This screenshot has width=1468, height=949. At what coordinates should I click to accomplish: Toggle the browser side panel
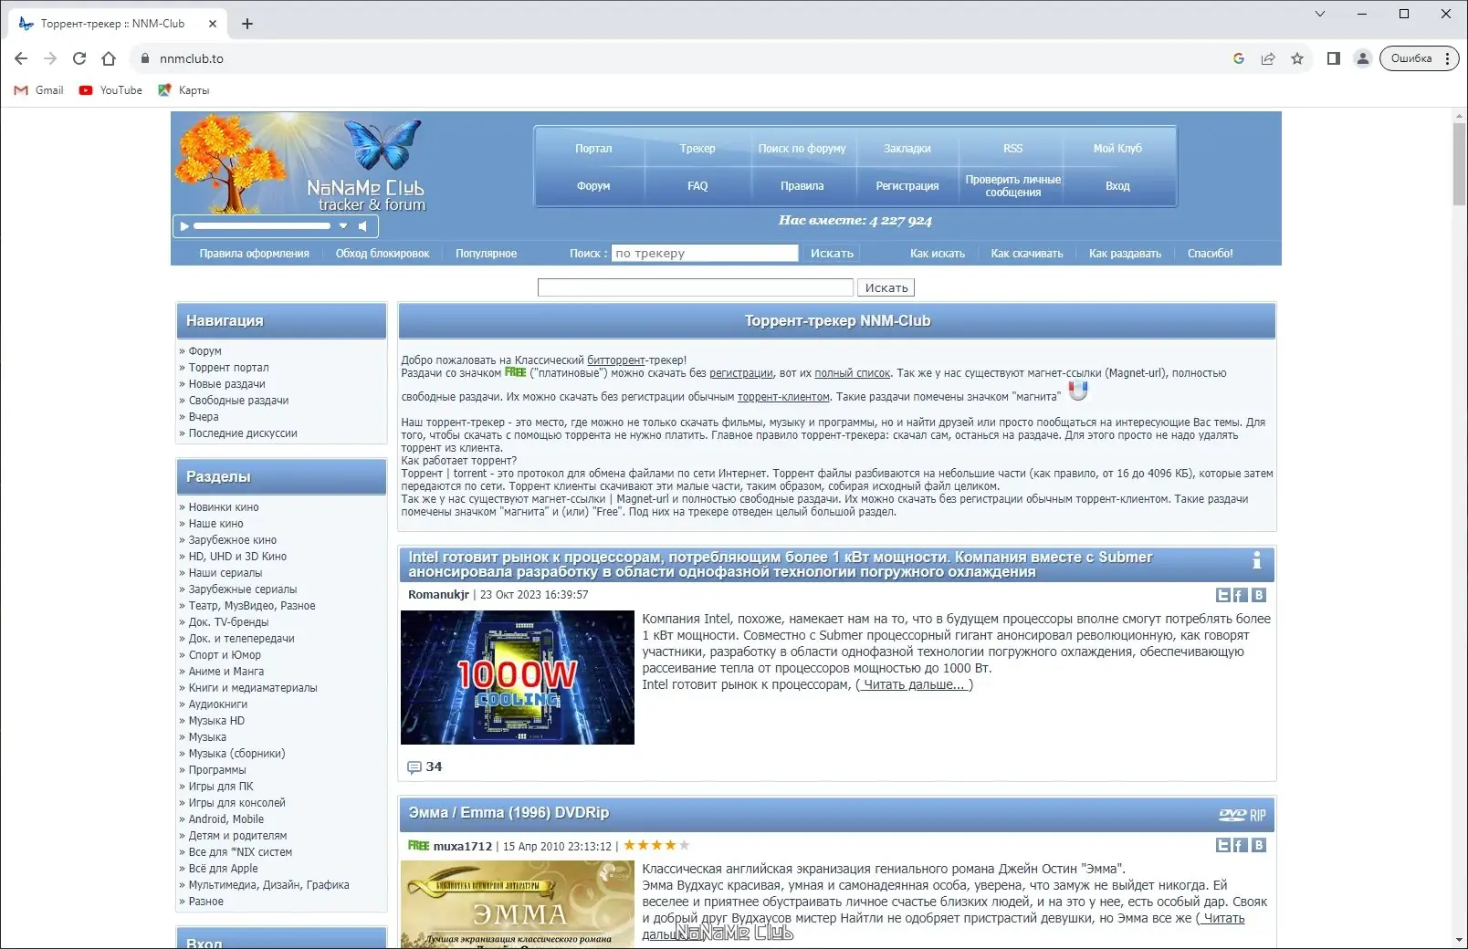(x=1334, y=58)
